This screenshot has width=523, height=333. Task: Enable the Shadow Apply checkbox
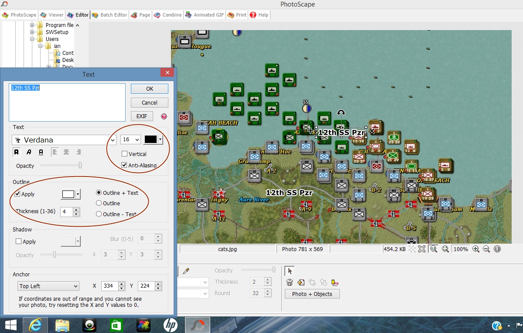click(19, 241)
